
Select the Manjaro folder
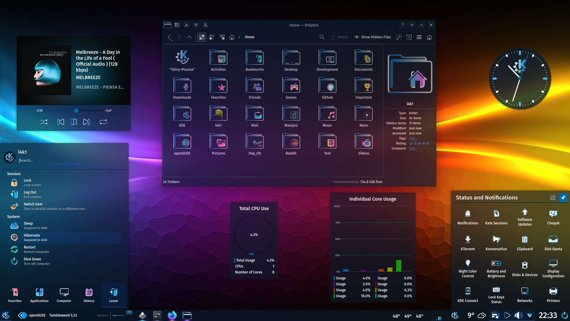291,116
